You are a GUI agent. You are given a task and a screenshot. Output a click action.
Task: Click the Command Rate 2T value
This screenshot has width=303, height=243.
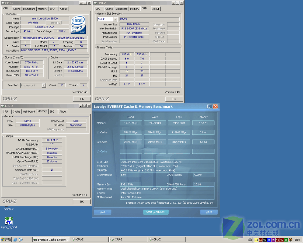coord(52,170)
